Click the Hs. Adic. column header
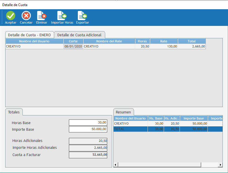Image resolution: width=228 pixels, height=173 pixels. pyautogui.click(x=172, y=118)
